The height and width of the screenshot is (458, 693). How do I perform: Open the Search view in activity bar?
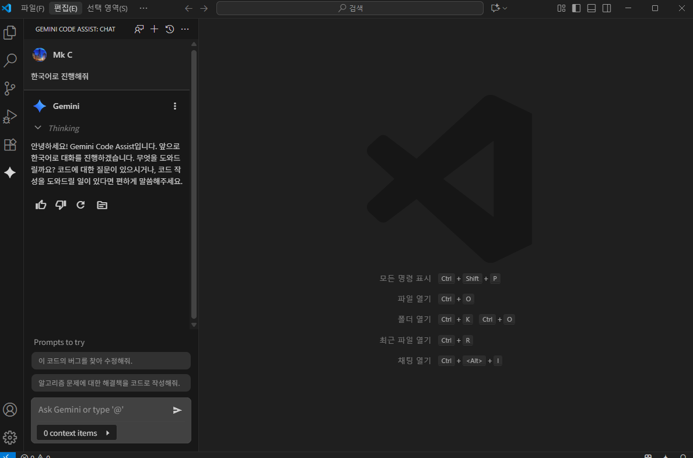click(10, 60)
